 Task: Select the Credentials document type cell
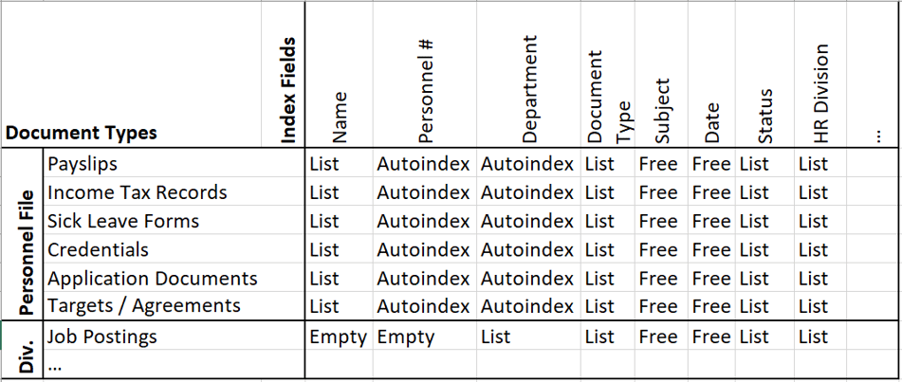pos(99,250)
